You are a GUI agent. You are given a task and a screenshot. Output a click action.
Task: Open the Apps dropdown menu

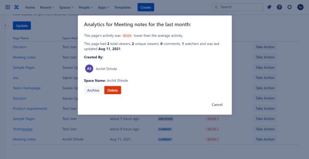point(104,8)
